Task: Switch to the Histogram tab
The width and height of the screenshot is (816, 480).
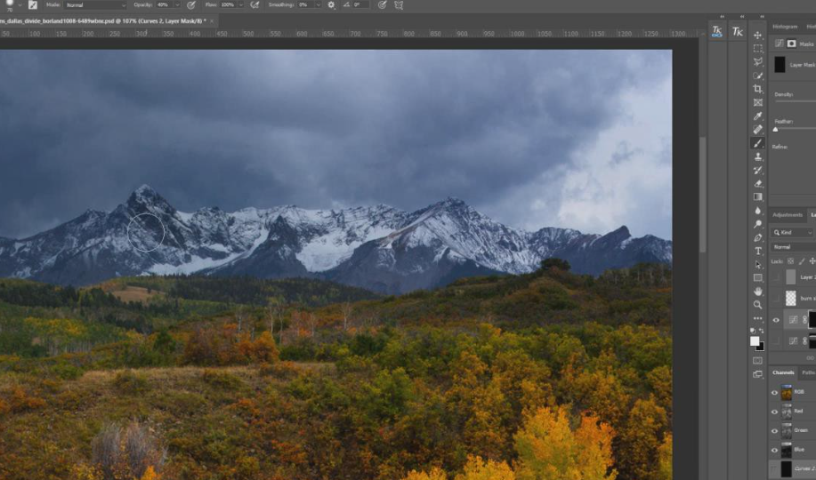Action: click(785, 27)
